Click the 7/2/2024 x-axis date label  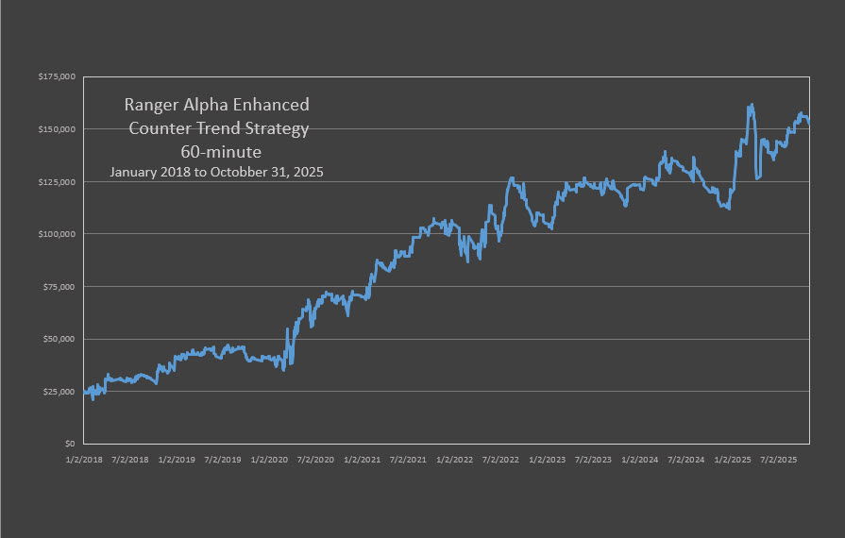pyautogui.click(x=686, y=460)
